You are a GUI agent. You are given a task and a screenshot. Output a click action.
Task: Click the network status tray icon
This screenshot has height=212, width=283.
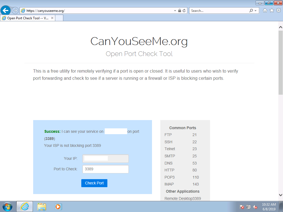point(248,207)
